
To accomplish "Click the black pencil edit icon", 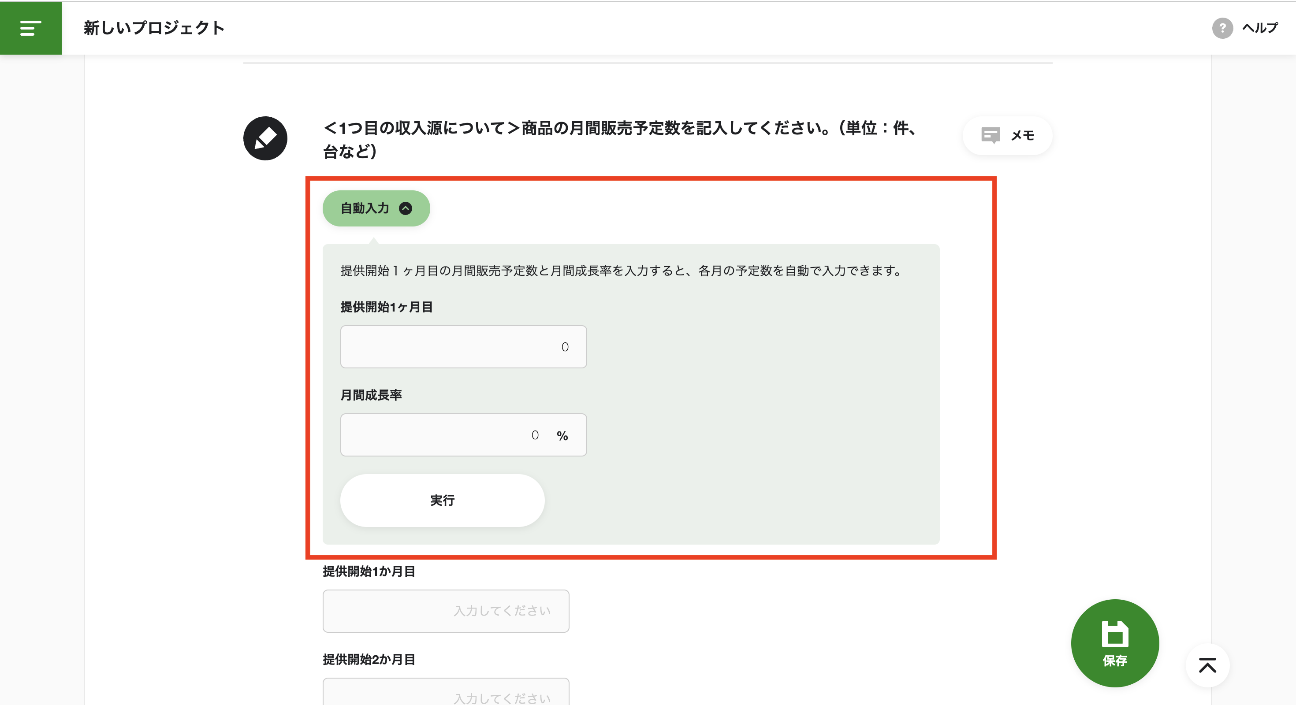I will pos(265,138).
